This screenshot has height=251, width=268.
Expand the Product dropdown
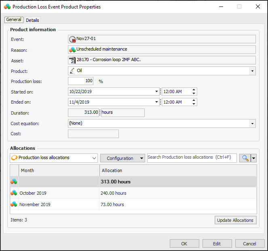click(253, 71)
